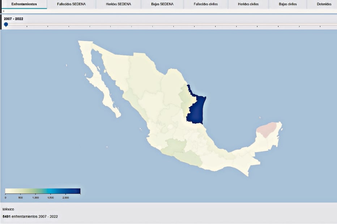The width and height of the screenshot is (337, 224).
Task: Click the 5491 enfrentamientos summary text
Action: [x=30, y=216]
